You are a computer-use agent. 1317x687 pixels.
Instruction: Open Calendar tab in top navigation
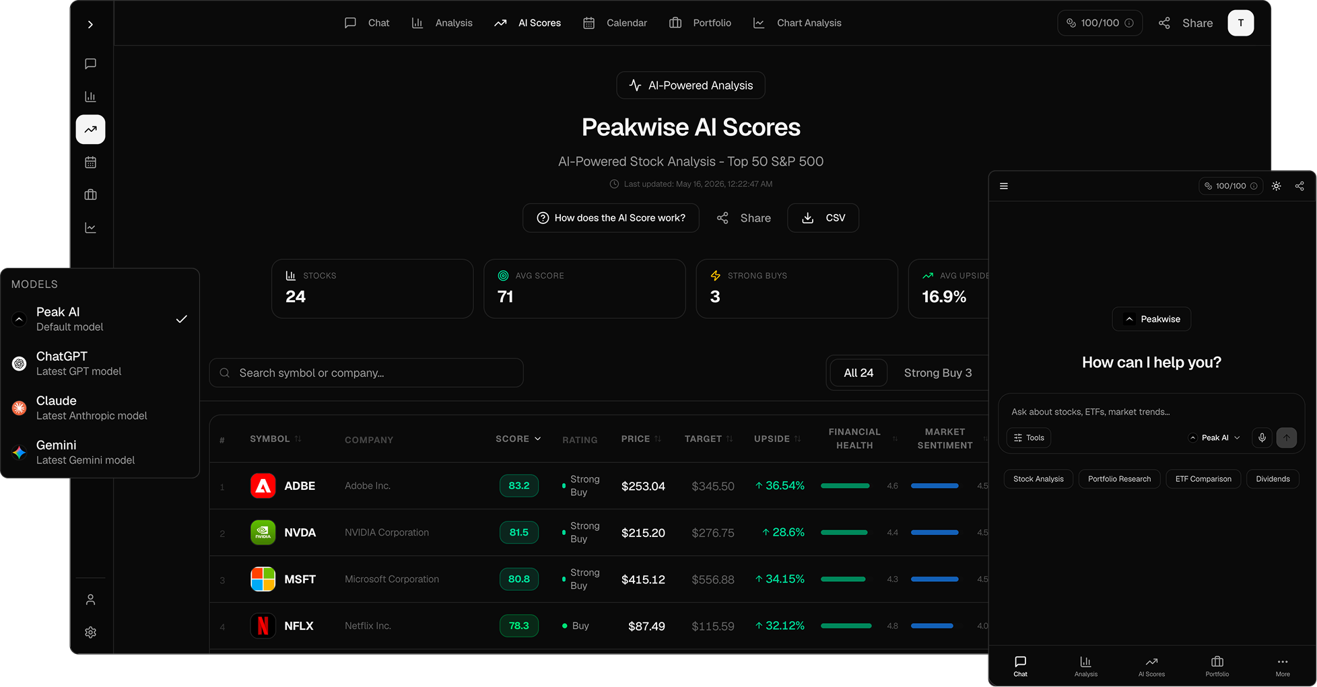pyautogui.click(x=615, y=23)
